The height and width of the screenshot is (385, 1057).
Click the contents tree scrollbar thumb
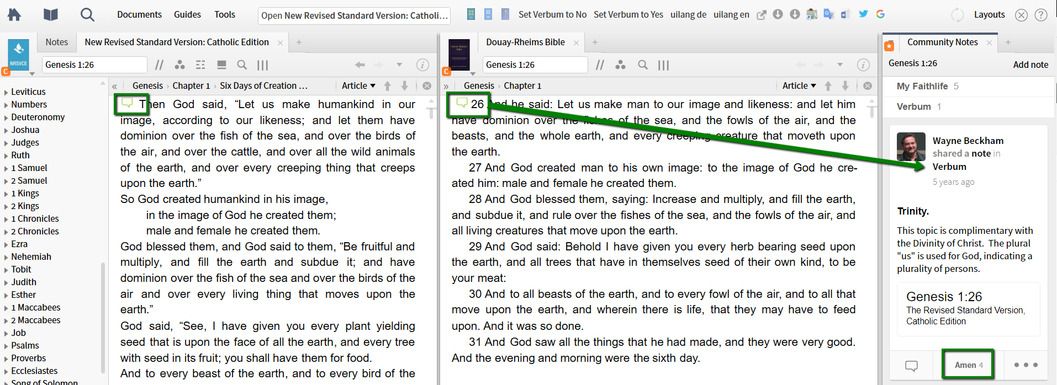pyautogui.click(x=103, y=318)
